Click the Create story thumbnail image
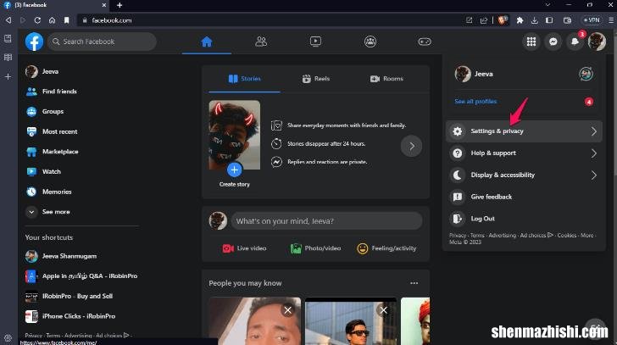The height and width of the screenshot is (345, 617). point(235,135)
